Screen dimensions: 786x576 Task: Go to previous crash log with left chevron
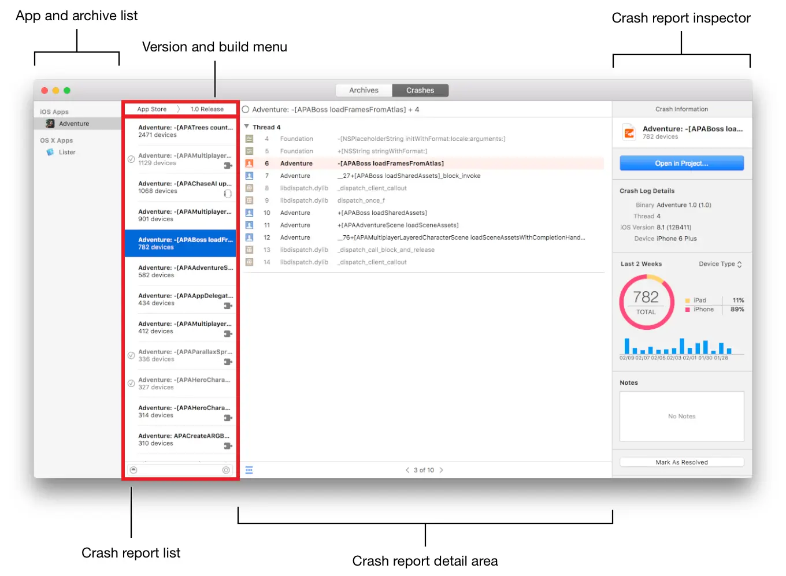pos(407,470)
